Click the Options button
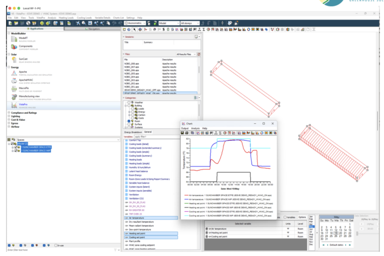Screen dimensions: 384x256 tap(302, 217)
